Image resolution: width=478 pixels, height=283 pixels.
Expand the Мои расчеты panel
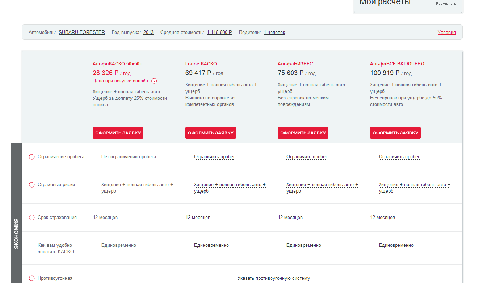(x=446, y=4)
